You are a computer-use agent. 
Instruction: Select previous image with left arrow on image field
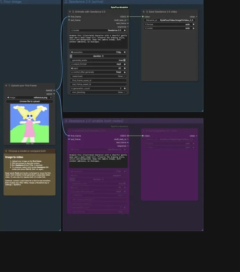(x=8, y=98)
